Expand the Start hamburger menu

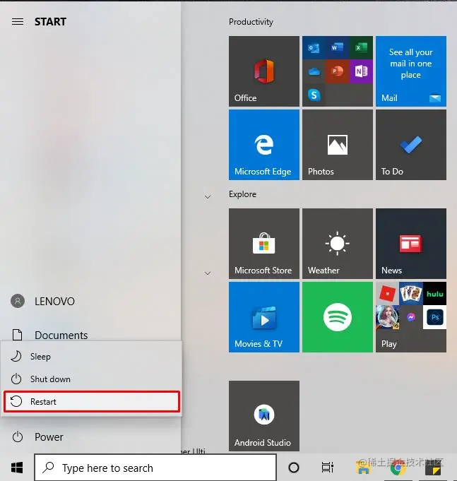(18, 21)
